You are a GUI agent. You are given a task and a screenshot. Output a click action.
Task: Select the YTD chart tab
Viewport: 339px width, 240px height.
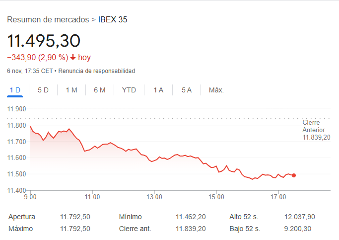point(129,90)
